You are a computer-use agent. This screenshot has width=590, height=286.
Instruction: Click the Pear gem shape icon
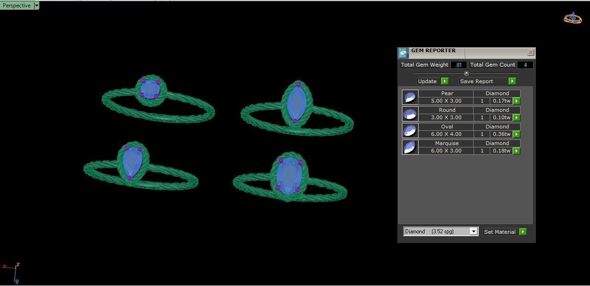click(x=410, y=97)
